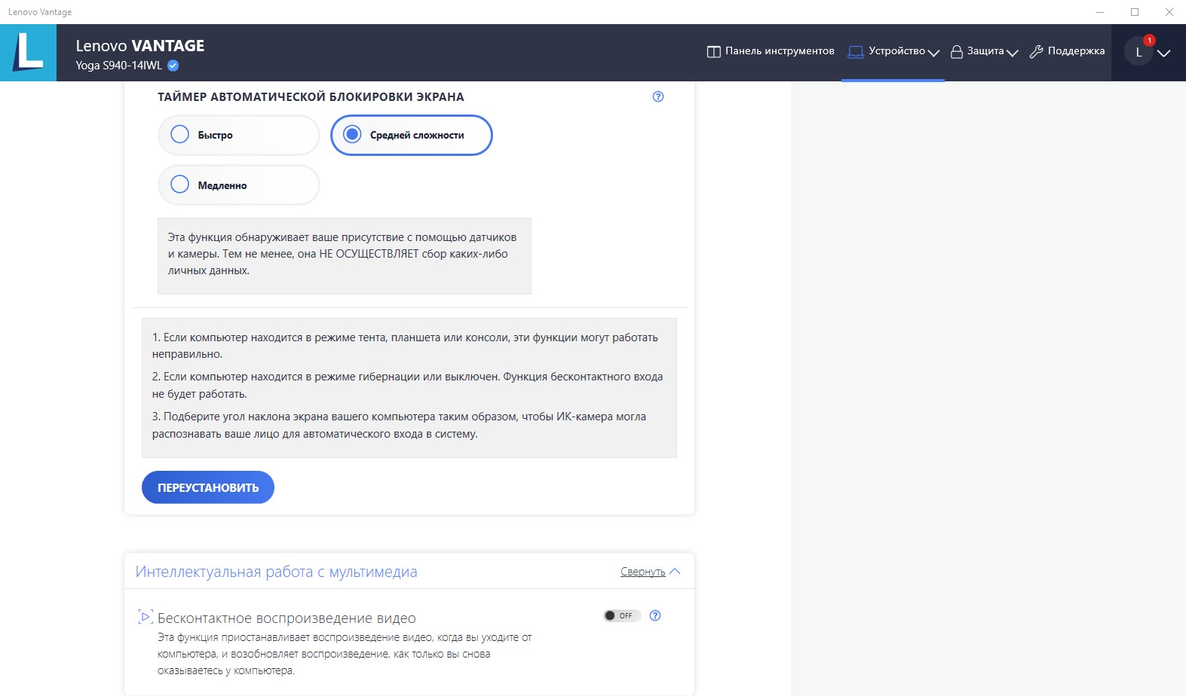Click the contactless video playback play icon

point(146,617)
